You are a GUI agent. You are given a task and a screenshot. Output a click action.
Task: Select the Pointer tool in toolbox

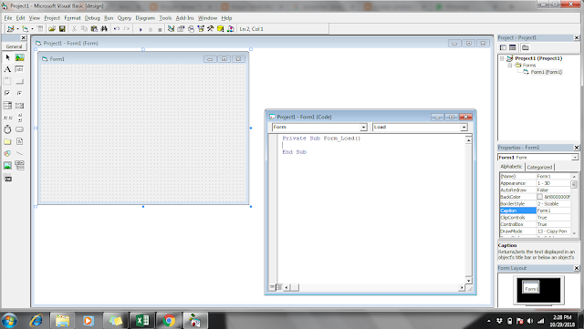[8, 57]
